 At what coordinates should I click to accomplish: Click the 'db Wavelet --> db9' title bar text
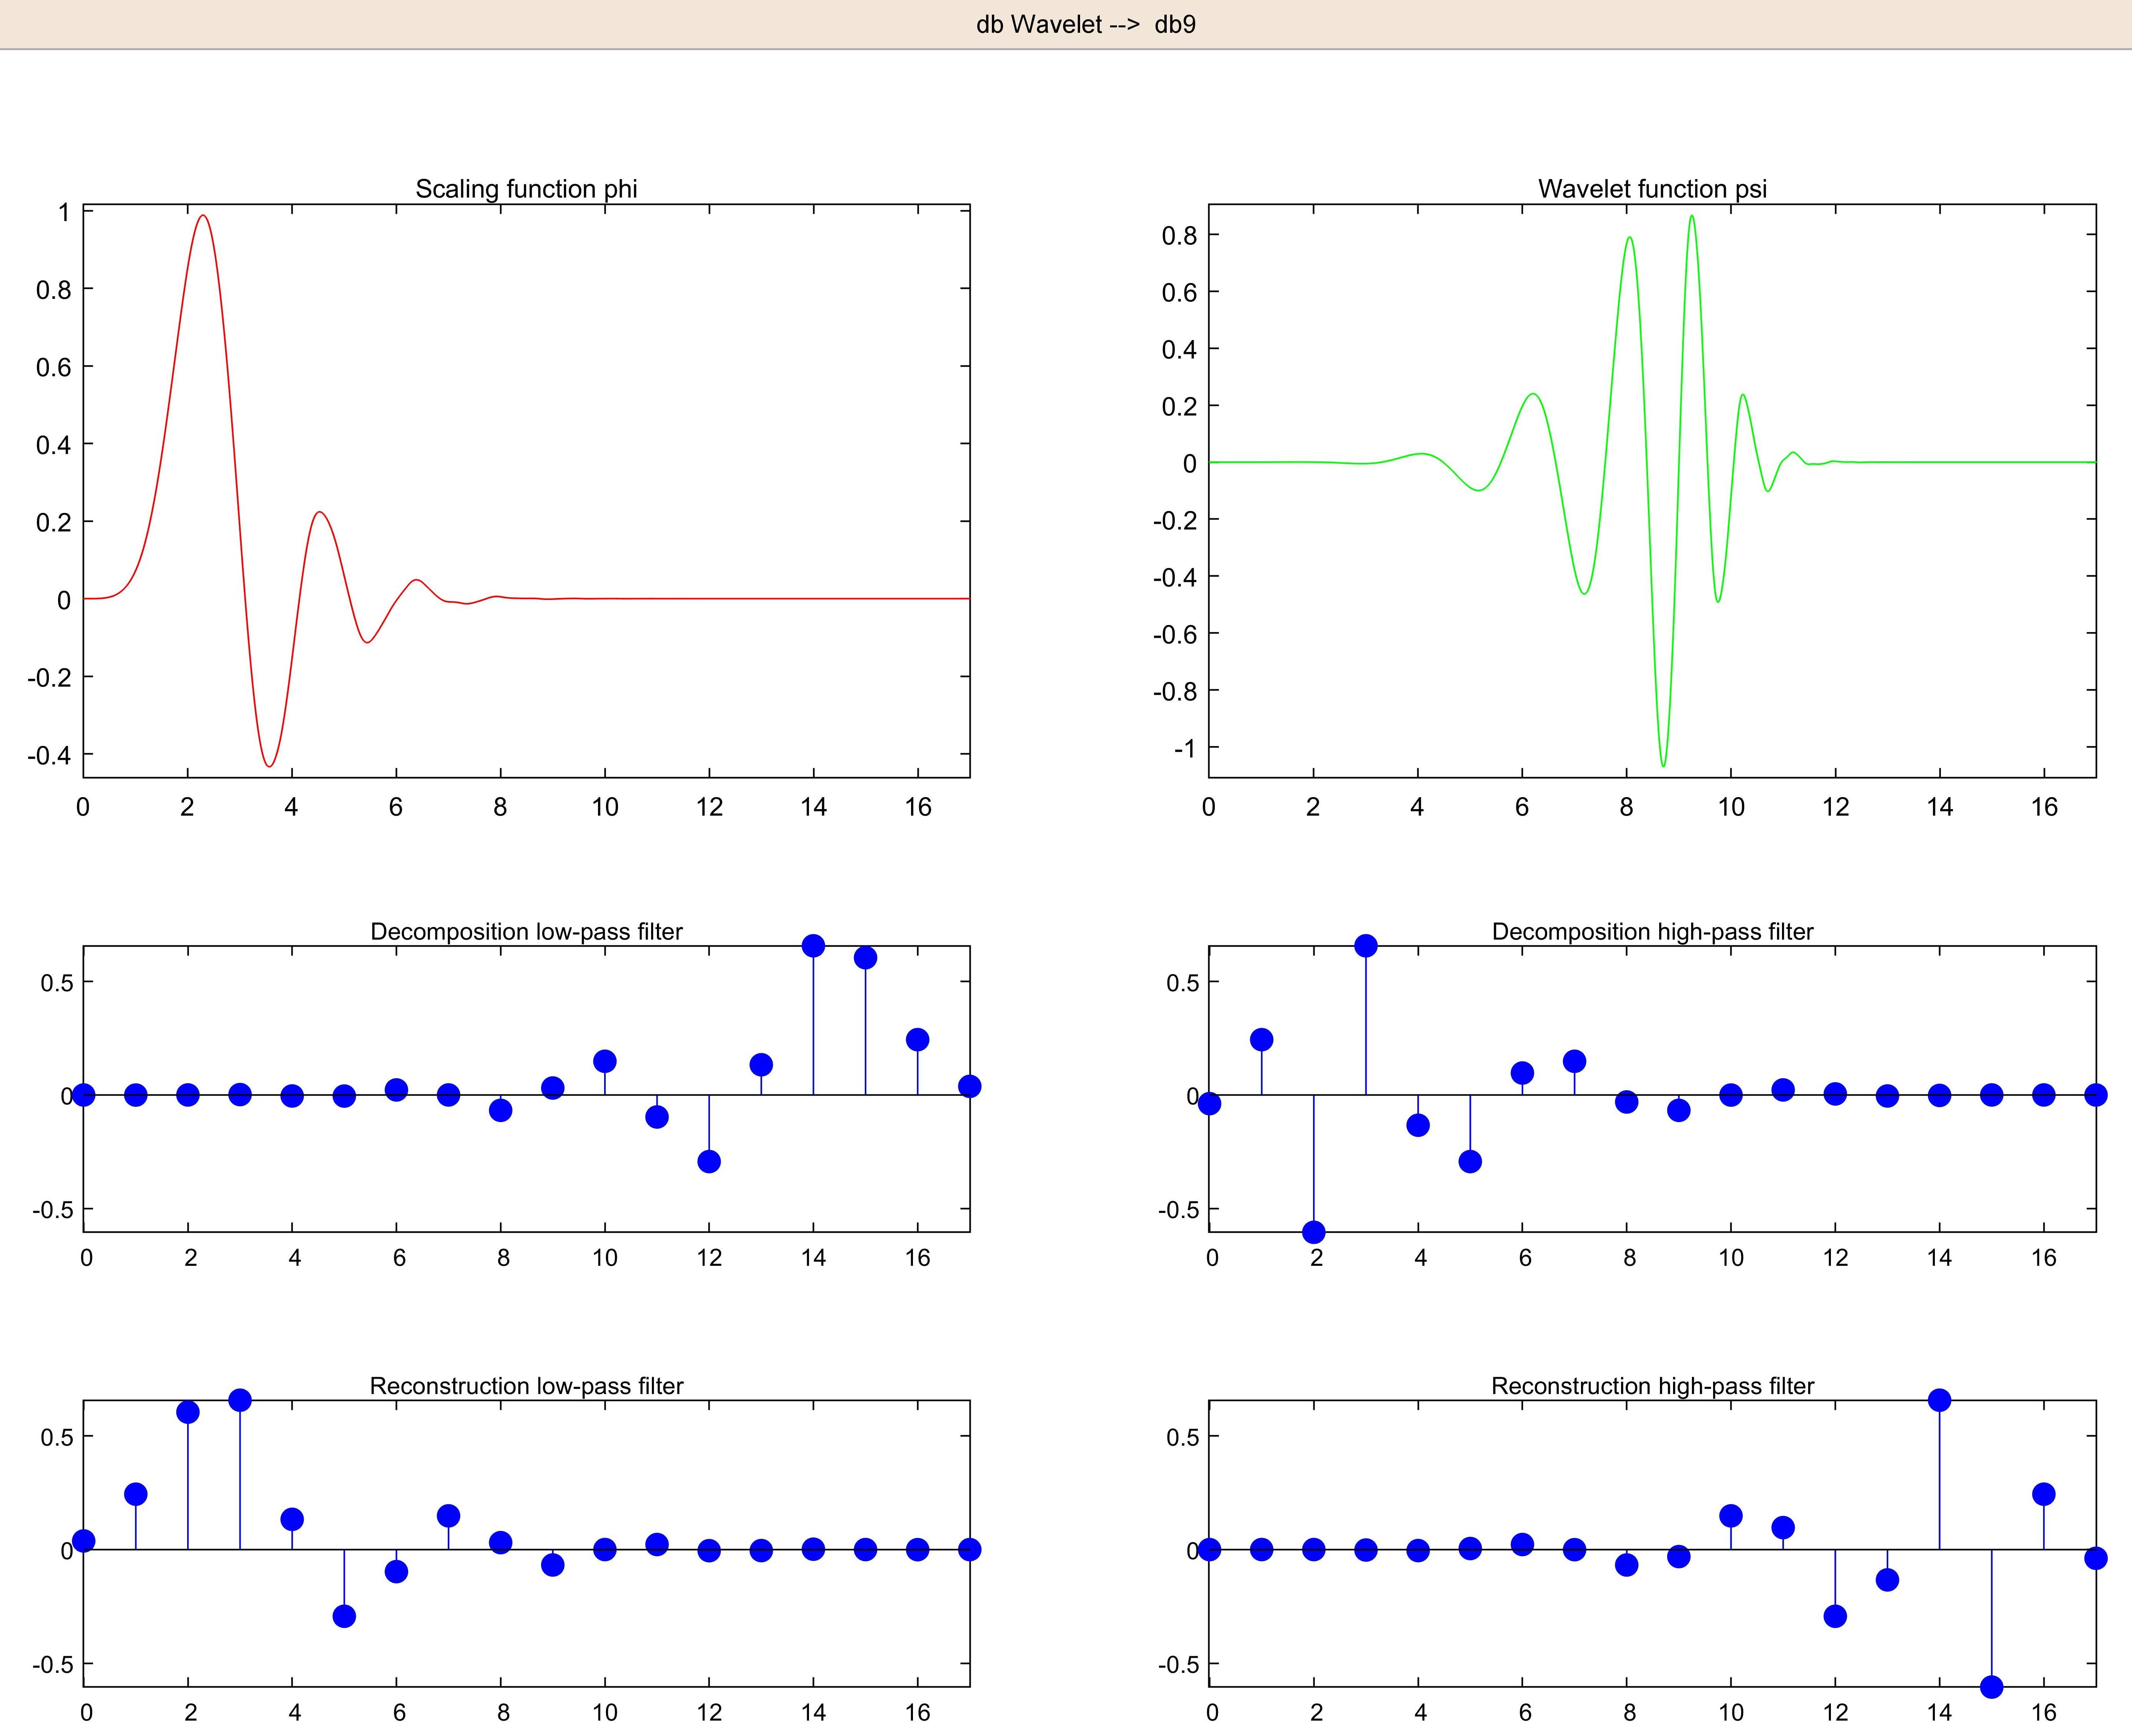(x=1085, y=24)
